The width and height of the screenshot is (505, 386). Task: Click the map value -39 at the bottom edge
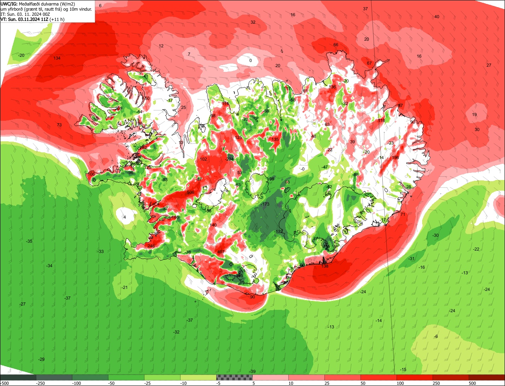252,372
